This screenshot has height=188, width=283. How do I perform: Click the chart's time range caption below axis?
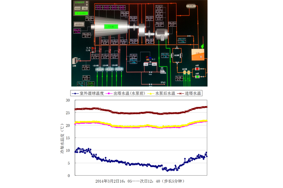[x=141, y=181]
